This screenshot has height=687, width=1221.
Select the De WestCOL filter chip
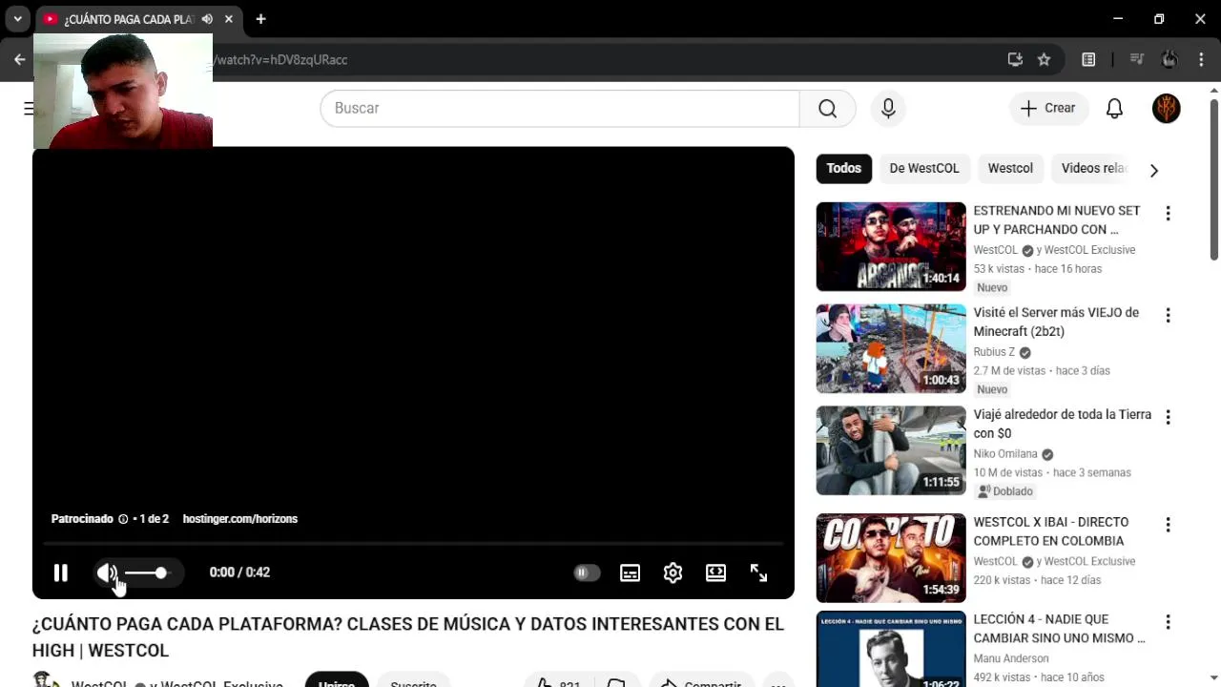[924, 168]
